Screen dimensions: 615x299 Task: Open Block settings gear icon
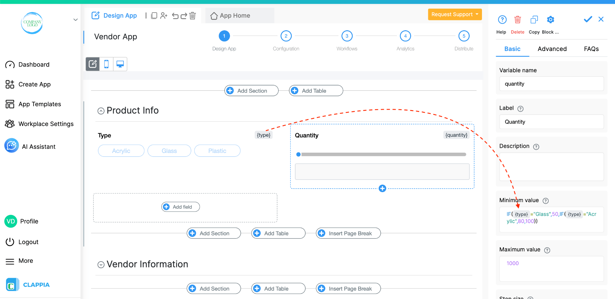pyautogui.click(x=550, y=19)
